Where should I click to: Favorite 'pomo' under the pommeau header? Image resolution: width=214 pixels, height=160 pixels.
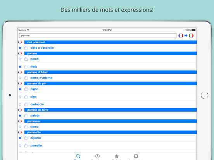(20, 127)
